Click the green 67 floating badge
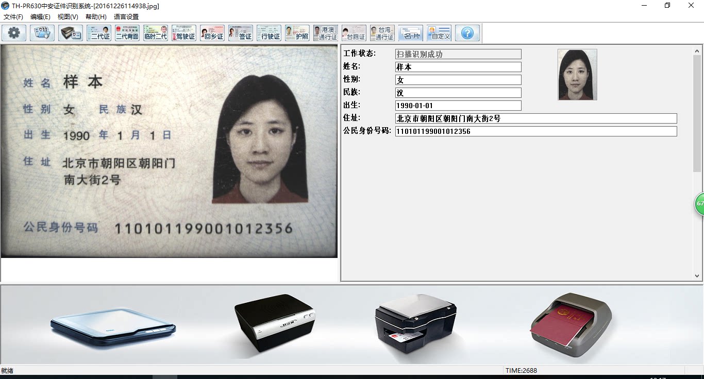 coord(699,204)
